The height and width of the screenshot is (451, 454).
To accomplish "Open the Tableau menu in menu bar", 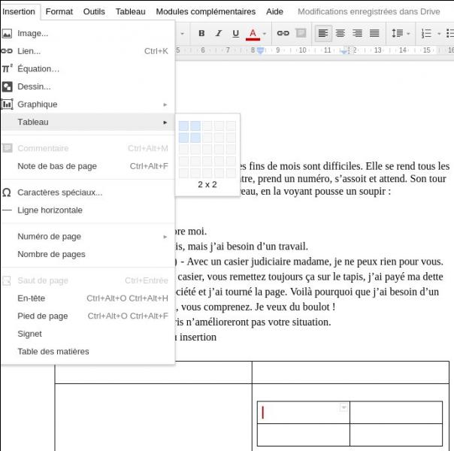I will [x=130, y=11].
